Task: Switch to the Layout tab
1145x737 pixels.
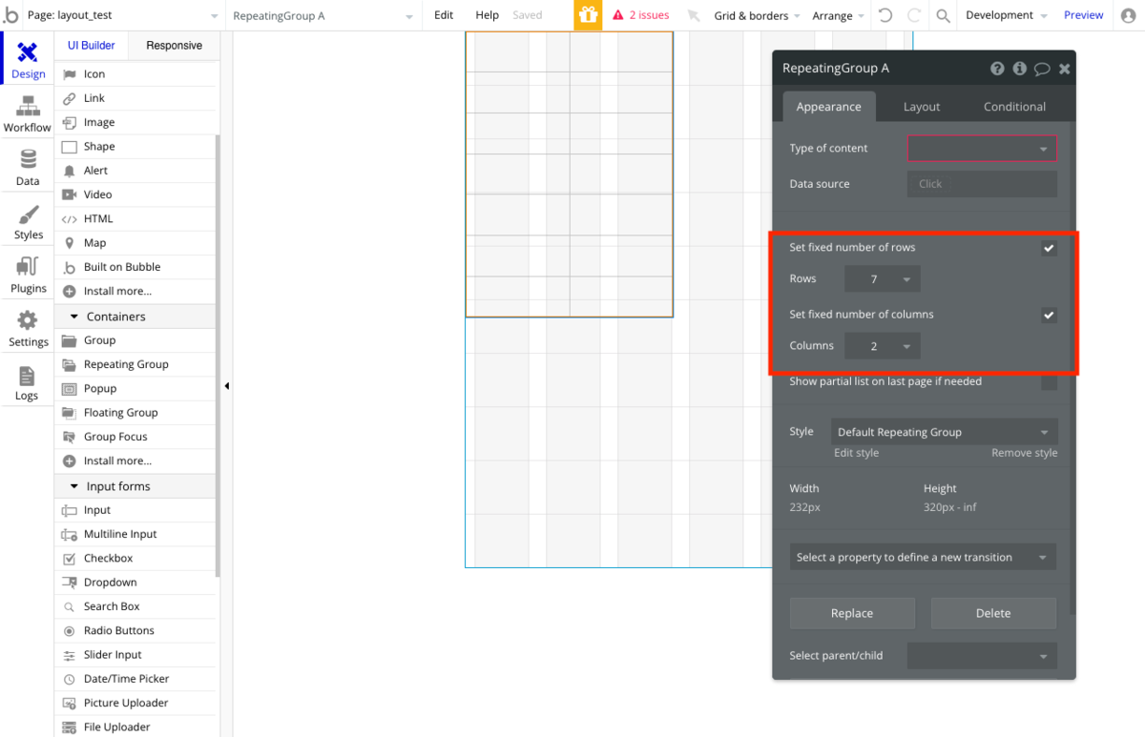Action: [x=922, y=107]
